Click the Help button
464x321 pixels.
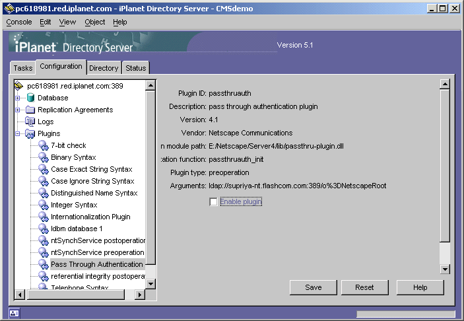(420, 287)
